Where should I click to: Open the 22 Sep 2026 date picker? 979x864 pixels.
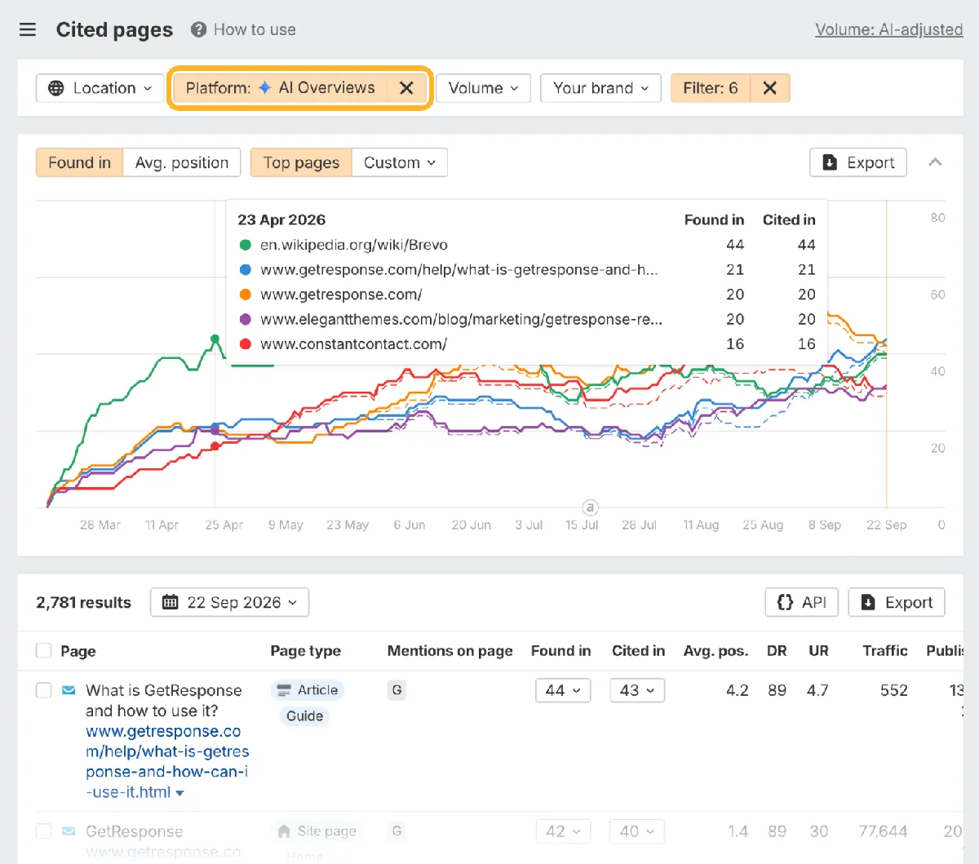pyautogui.click(x=230, y=603)
